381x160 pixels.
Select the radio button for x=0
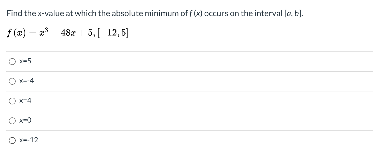pyautogui.click(x=12, y=120)
